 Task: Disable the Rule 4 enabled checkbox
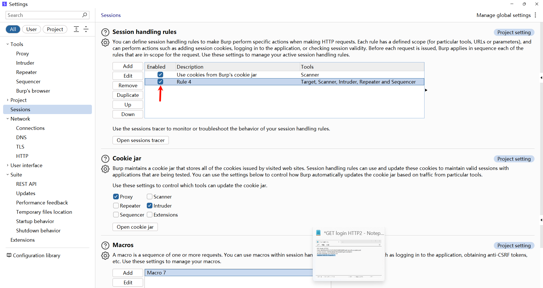coord(160,82)
